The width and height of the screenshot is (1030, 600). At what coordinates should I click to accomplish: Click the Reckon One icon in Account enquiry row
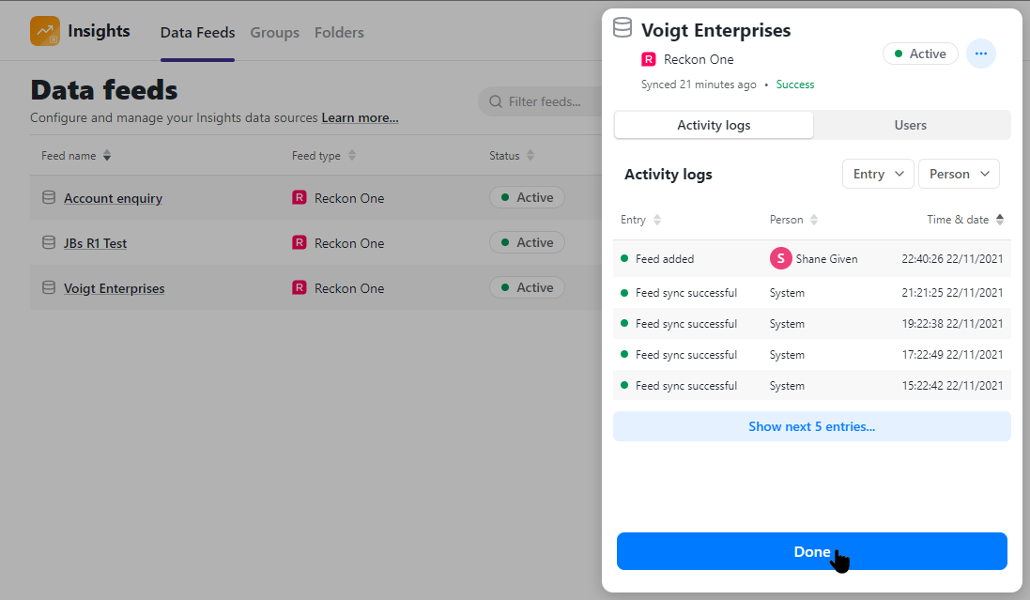tap(300, 197)
